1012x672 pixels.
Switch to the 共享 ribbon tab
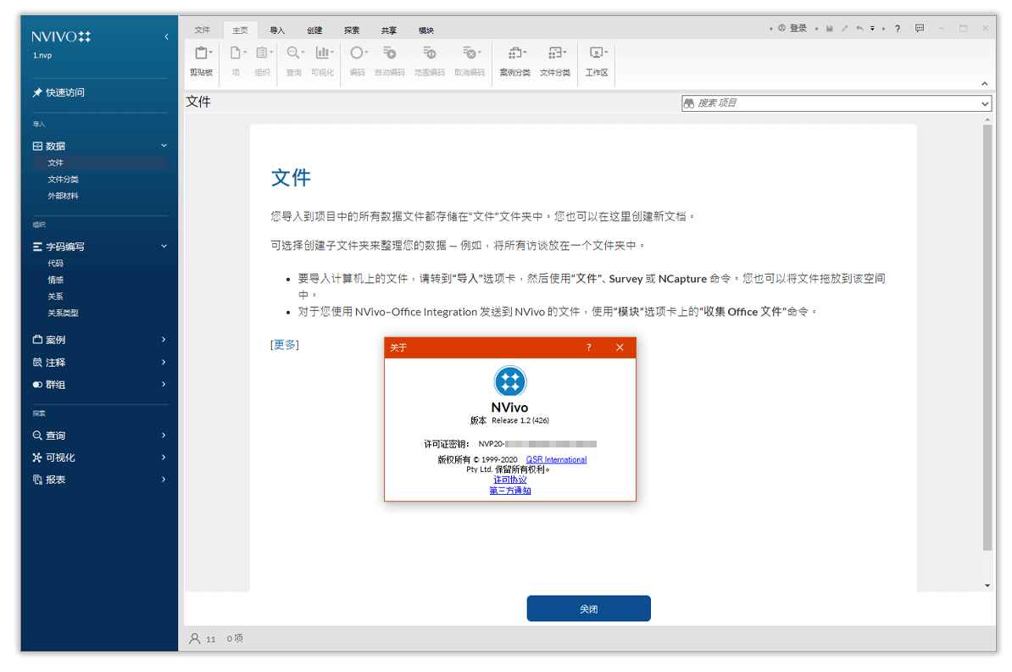(388, 30)
